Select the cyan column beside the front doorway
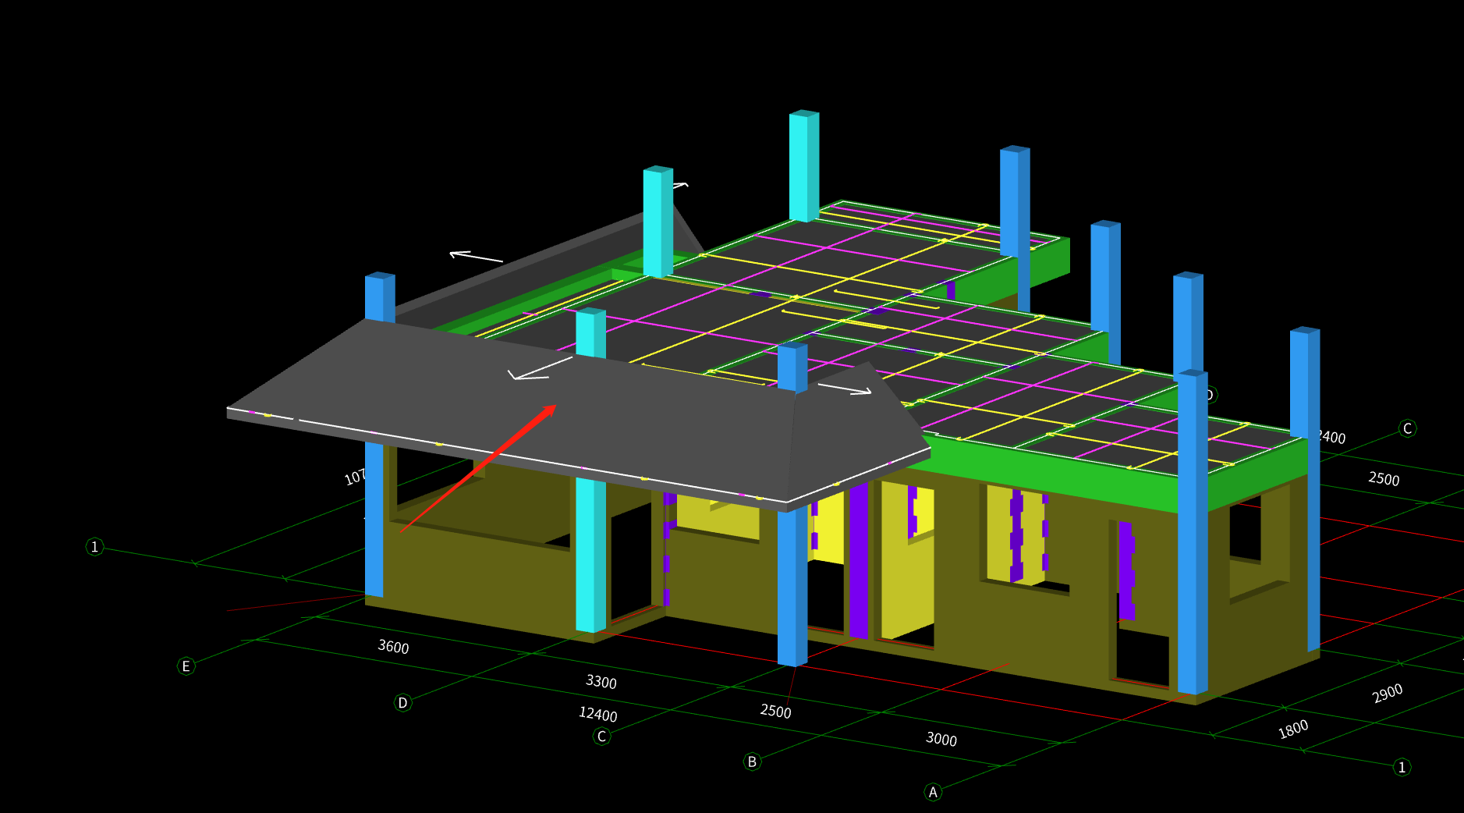The image size is (1464, 813). click(590, 554)
